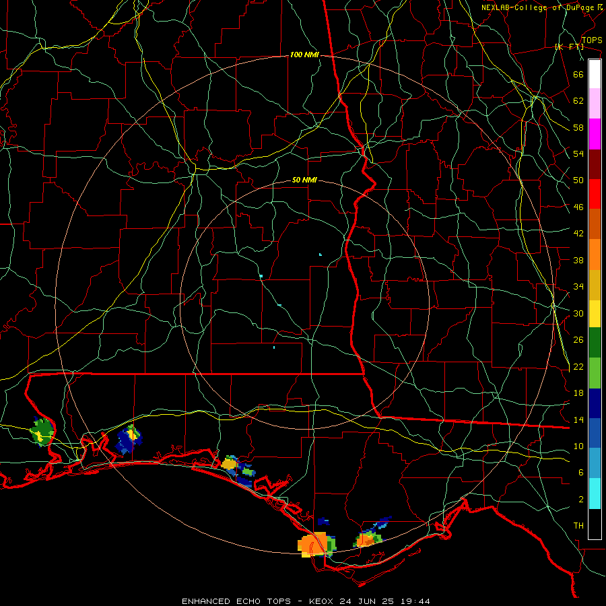Click the burnt orange legend swatch
The image size is (606, 606).
click(x=595, y=224)
